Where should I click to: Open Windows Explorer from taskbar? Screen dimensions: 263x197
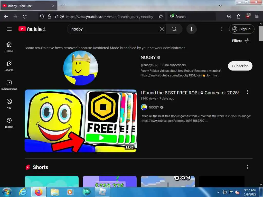[x=54, y=192]
